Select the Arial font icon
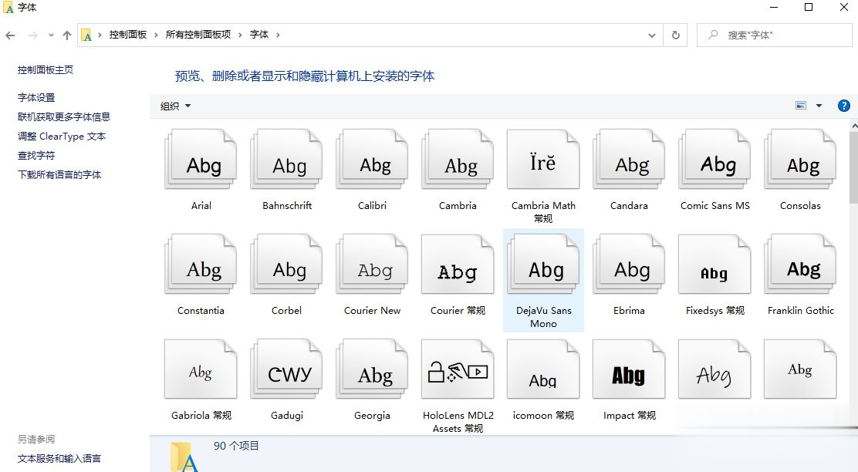858x472 pixels. click(201, 160)
